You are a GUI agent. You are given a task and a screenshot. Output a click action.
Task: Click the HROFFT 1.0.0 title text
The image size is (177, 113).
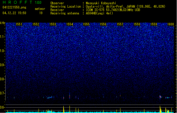pyautogui.click(x=22, y=2)
